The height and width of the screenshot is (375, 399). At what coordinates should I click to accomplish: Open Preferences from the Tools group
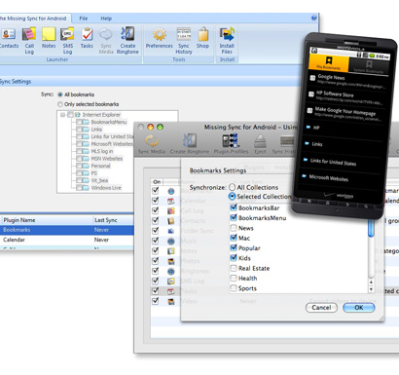(x=160, y=38)
